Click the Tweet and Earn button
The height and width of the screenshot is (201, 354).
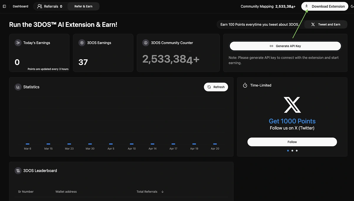pyautogui.click(x=326, y=24)
